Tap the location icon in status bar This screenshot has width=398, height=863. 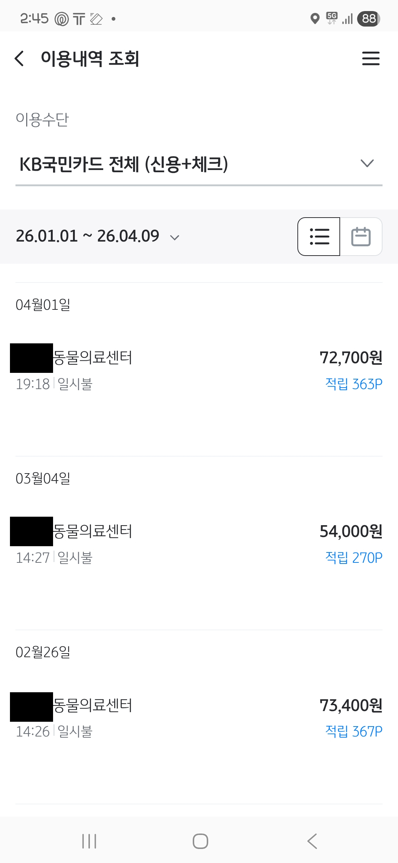(x=315, y=18)
